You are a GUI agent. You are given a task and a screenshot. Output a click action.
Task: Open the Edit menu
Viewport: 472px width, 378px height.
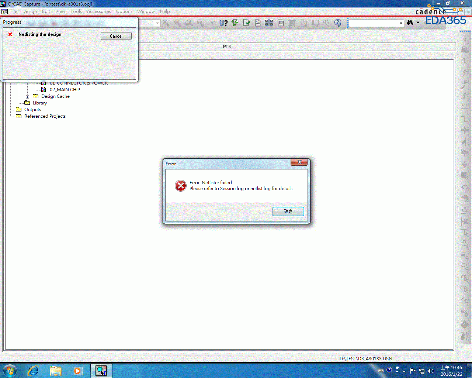click(46, 11)
